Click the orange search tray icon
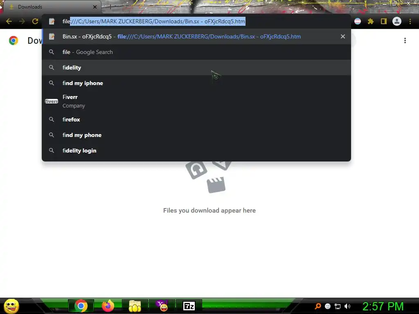The width and height of the screenshot is (419, 314). click(x=318, y=306)
